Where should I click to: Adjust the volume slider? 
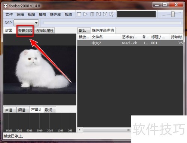point(173,14)
